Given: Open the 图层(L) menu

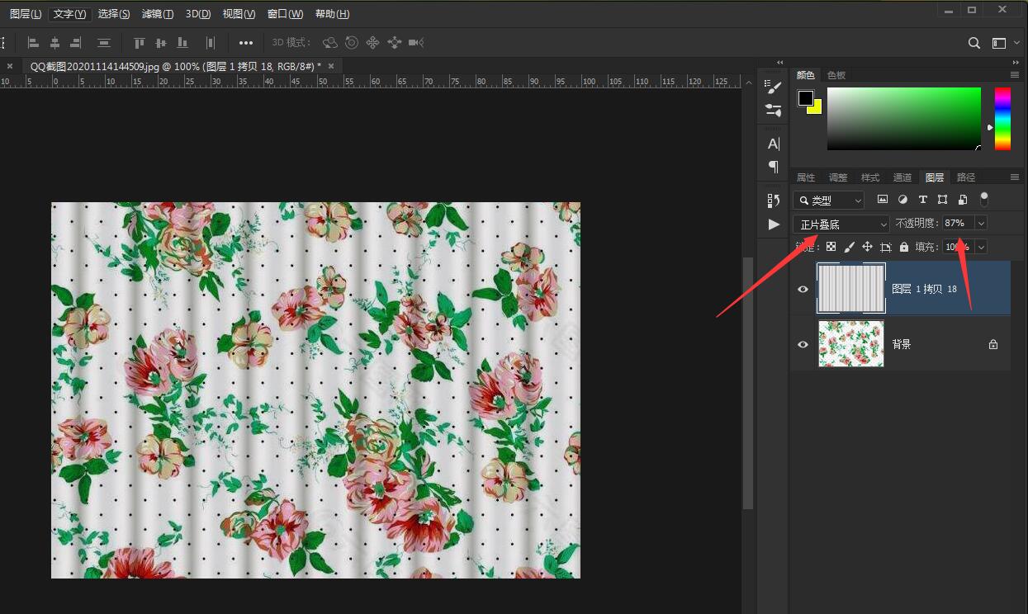Looking at the screenshot, I should tap(26, 14).
